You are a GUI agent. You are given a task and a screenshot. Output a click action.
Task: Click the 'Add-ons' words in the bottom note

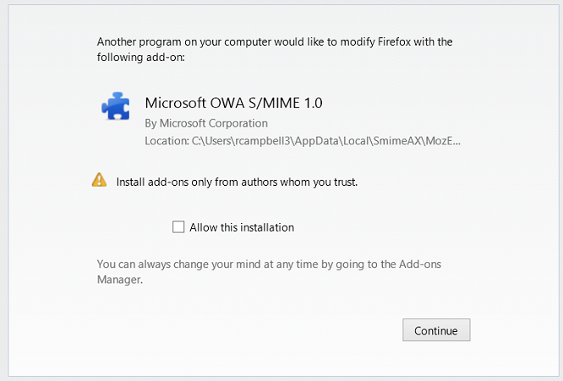tap(420, 264)
